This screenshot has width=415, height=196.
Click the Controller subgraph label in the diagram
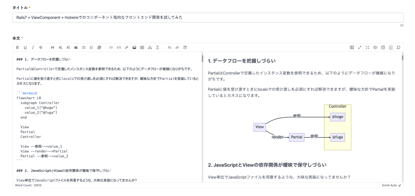[338, 107]
